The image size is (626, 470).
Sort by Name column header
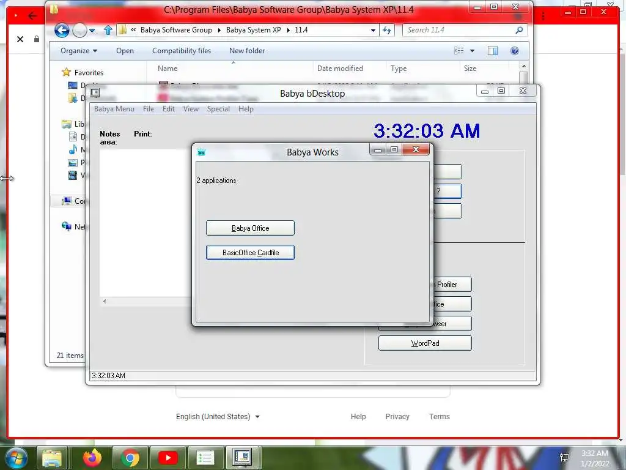pos(168,69)
